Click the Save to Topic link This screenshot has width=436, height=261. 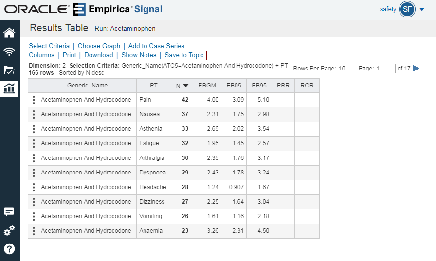click(184, 55)
